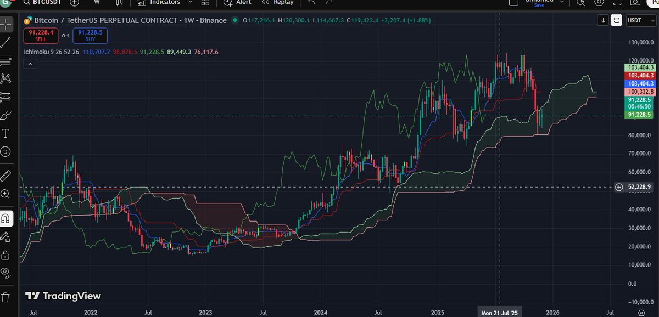Take a chart snapshot camera icon
The width and height of the screenshot is (659, 317).
636,2
